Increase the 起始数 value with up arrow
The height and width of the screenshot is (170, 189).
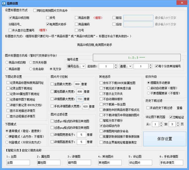(x=115, y=65)
